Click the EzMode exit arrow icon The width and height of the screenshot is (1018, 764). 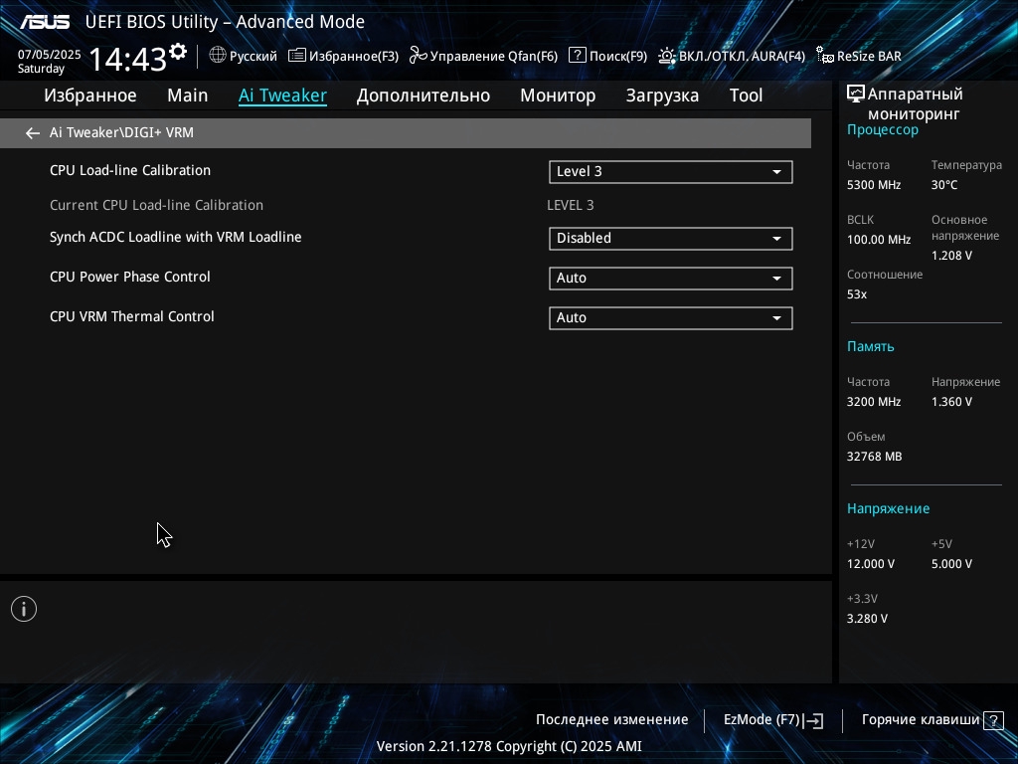point(813,720)
